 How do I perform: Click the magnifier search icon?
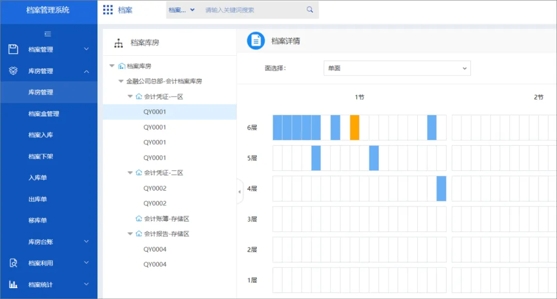point(310,10)
